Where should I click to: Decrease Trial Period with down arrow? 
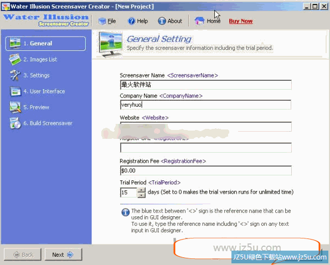(x=141, y=195)
